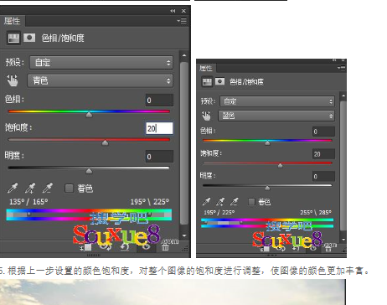The height and width of the screenshot is (305, 387).
Task: Close the left properties panel
Action: coord(183,11)
